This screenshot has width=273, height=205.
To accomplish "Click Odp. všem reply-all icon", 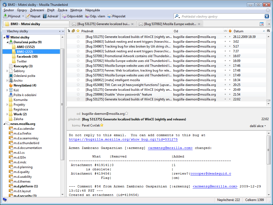I will 87,16.
